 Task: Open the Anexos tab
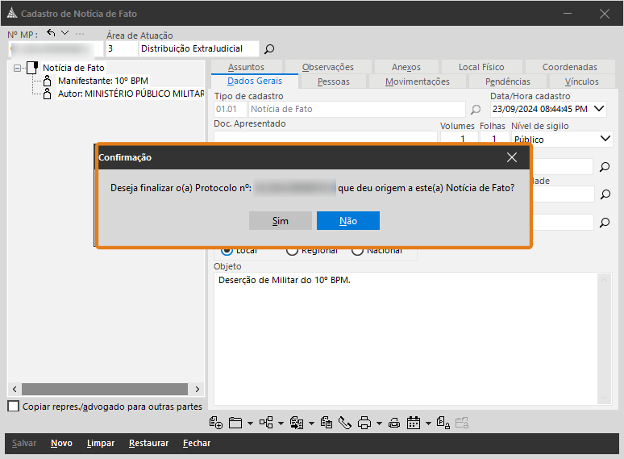(x=406, y=67)
